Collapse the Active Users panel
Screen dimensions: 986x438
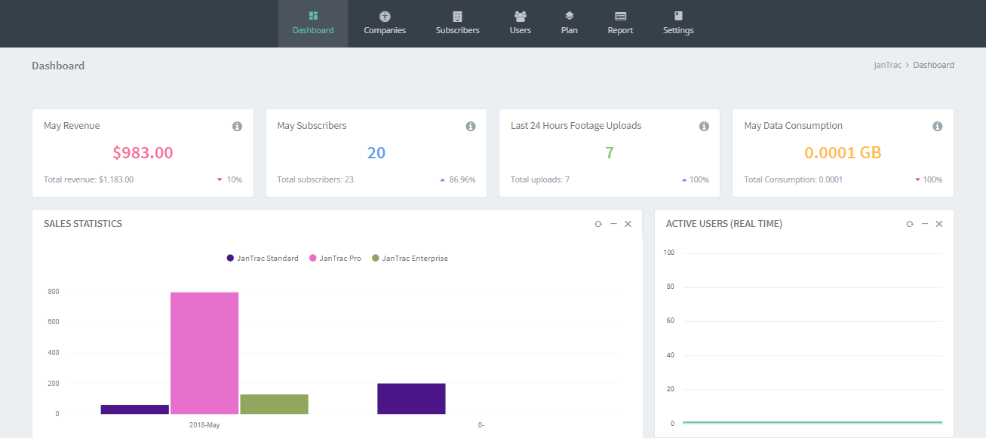[x=925, y=224]
